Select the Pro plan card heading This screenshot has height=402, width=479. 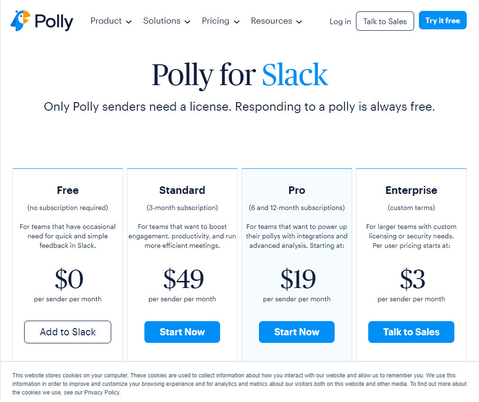click(297, 190)
